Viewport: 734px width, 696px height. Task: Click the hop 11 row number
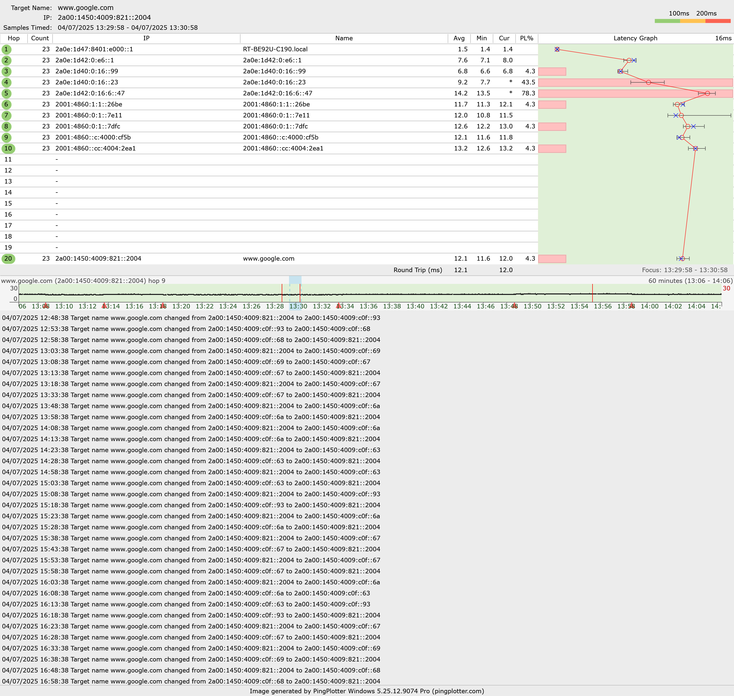coord(8,159)
